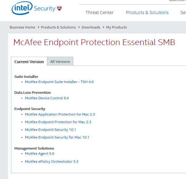Viewport: 186px width, 179px height.
Task: Select the Current Version tab
Action: coord(29,62)
